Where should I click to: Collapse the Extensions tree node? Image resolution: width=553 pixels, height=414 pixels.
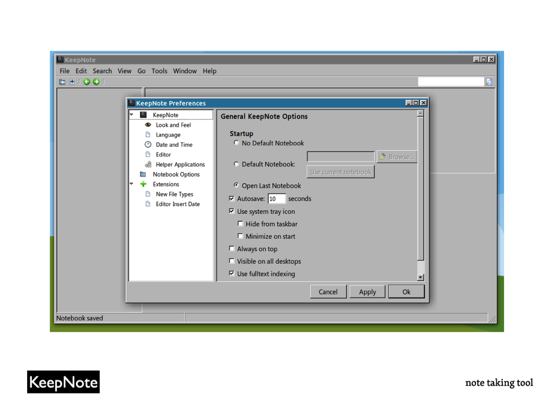tap(131, 184)
